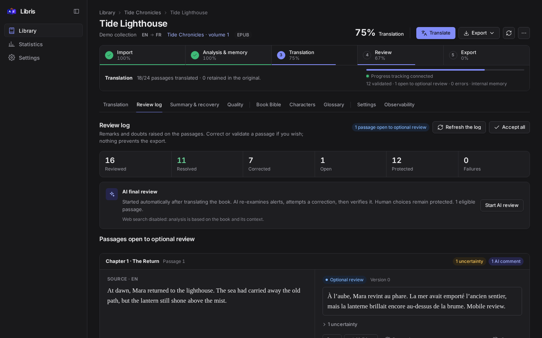Open the Tide Chronicles · volume 1 link
The image size is (542, 338).
point(198,35)
